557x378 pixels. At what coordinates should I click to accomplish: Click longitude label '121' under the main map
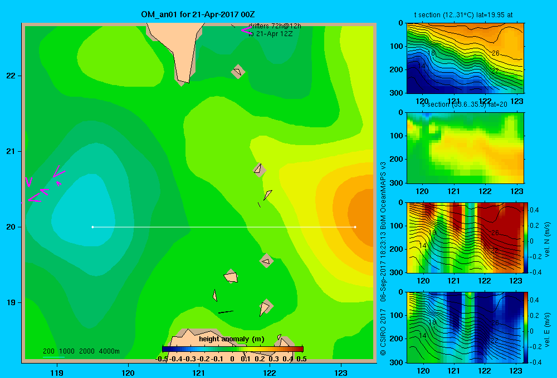pos(199,373)
